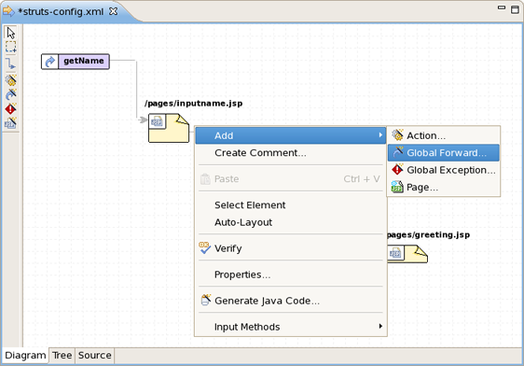Screen dimensions: 524x366
Task: Switch to the Source tab
Action: (95, 356)
